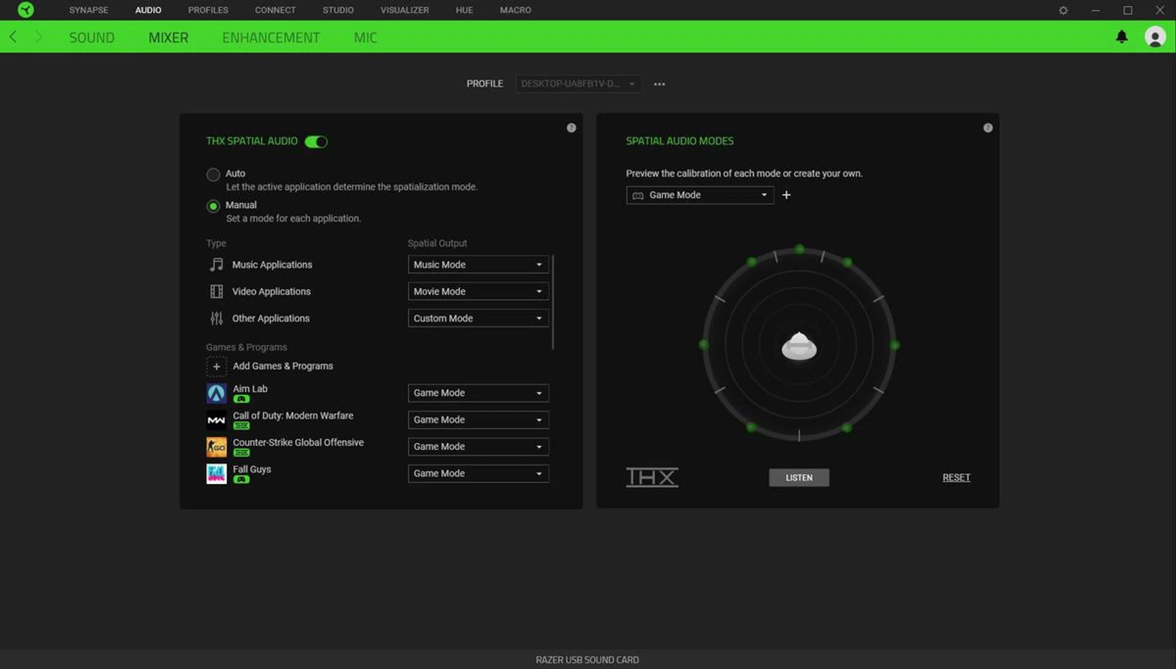Open the user account avatar
This screenshot has width=1176, height=669.
point(1155,37)
